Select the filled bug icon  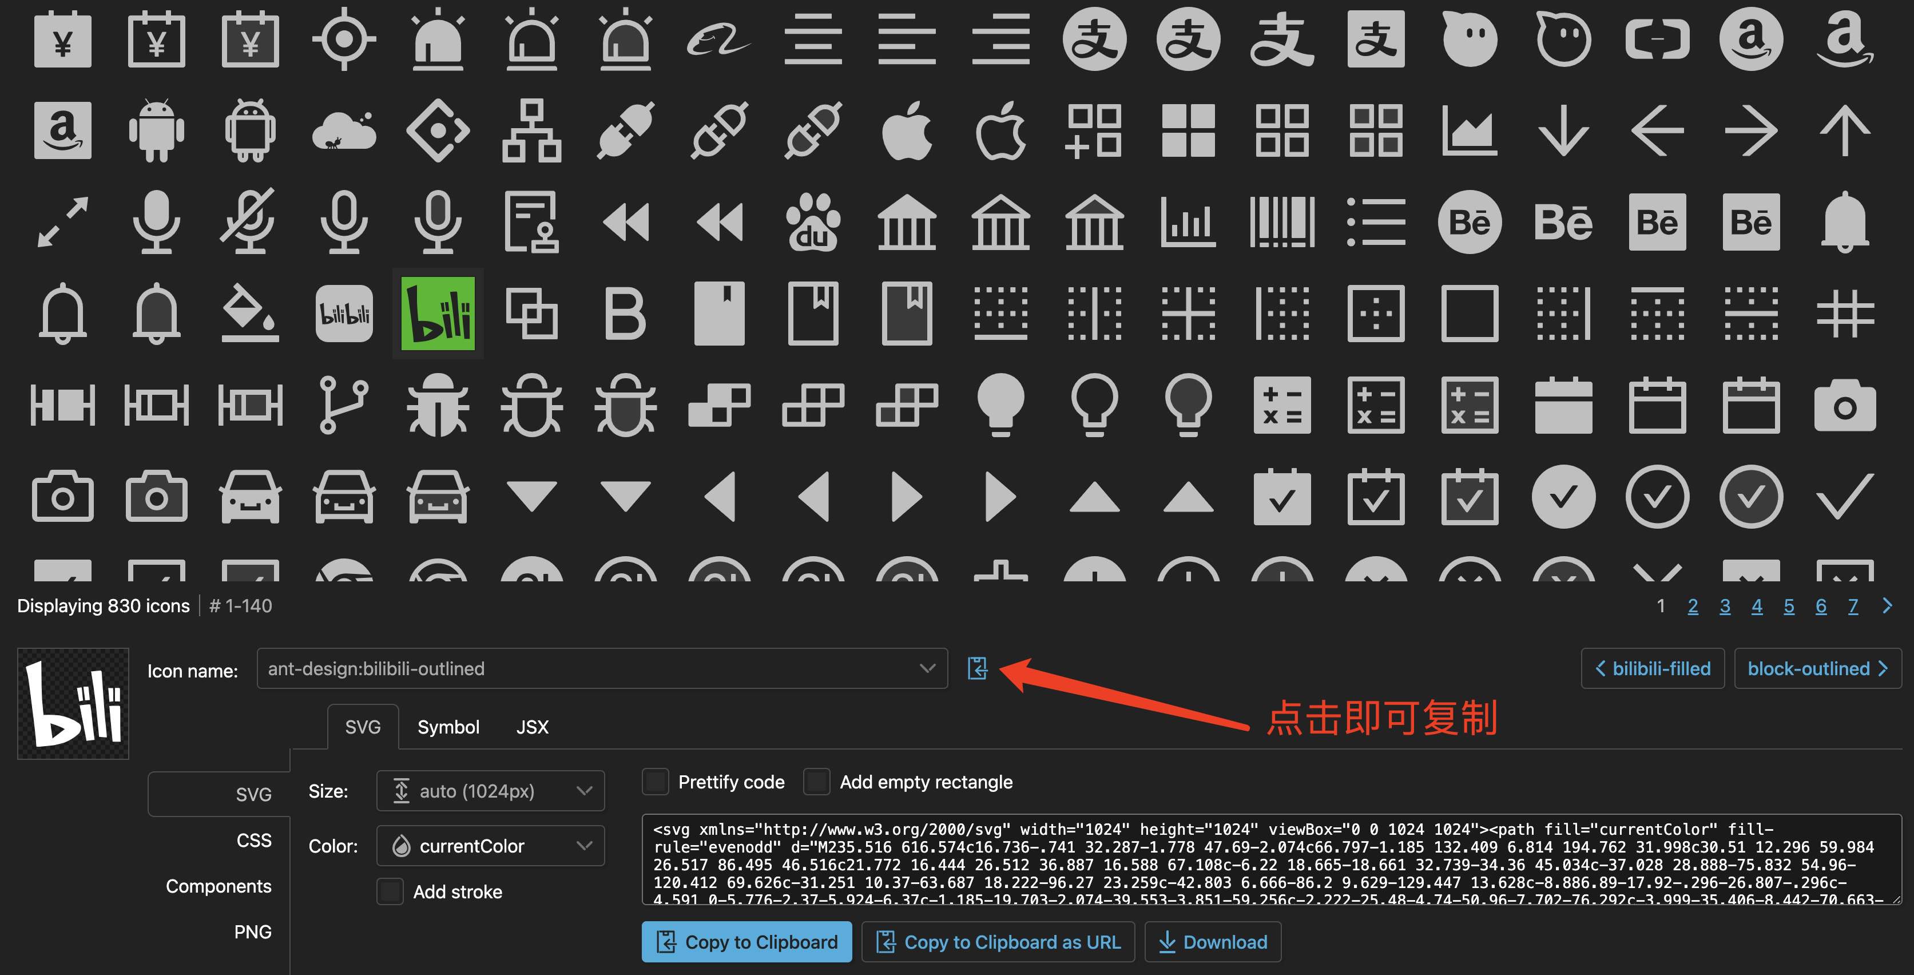pos(438,405)
